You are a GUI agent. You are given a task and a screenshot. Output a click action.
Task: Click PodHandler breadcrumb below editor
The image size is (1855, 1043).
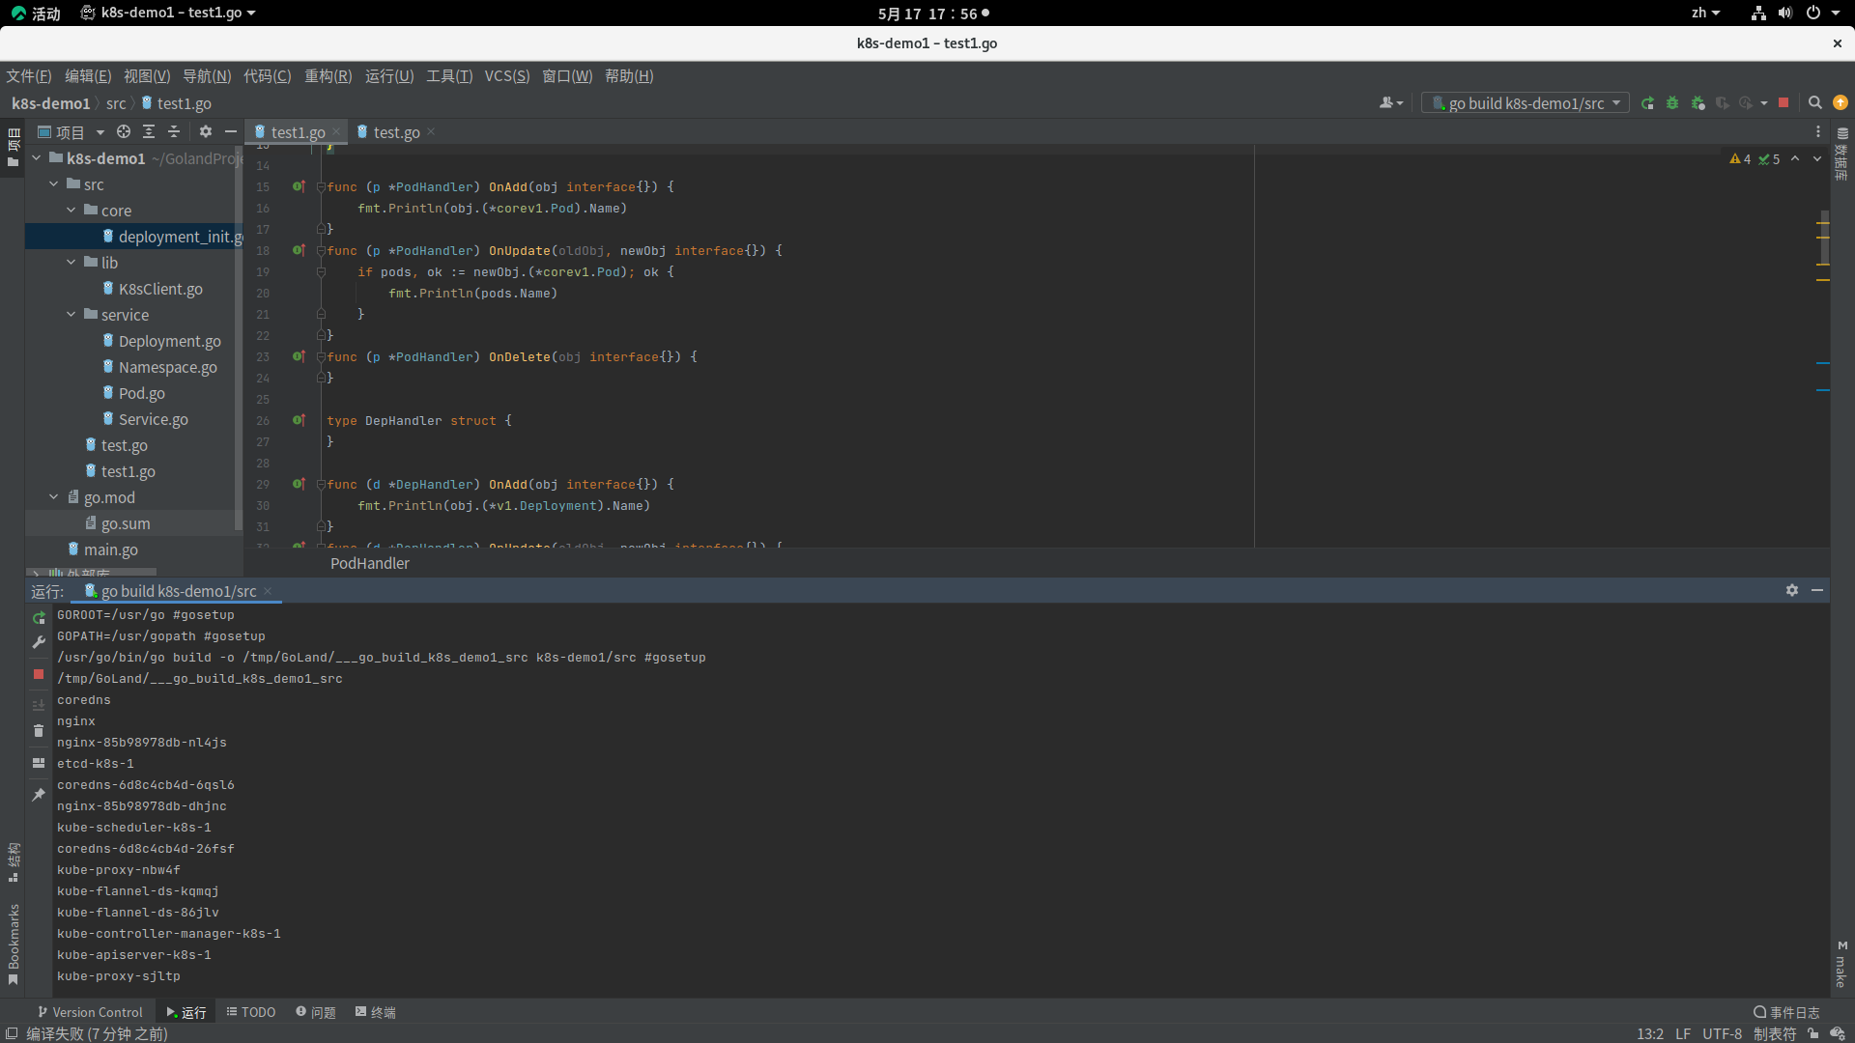tap(370, 563)
